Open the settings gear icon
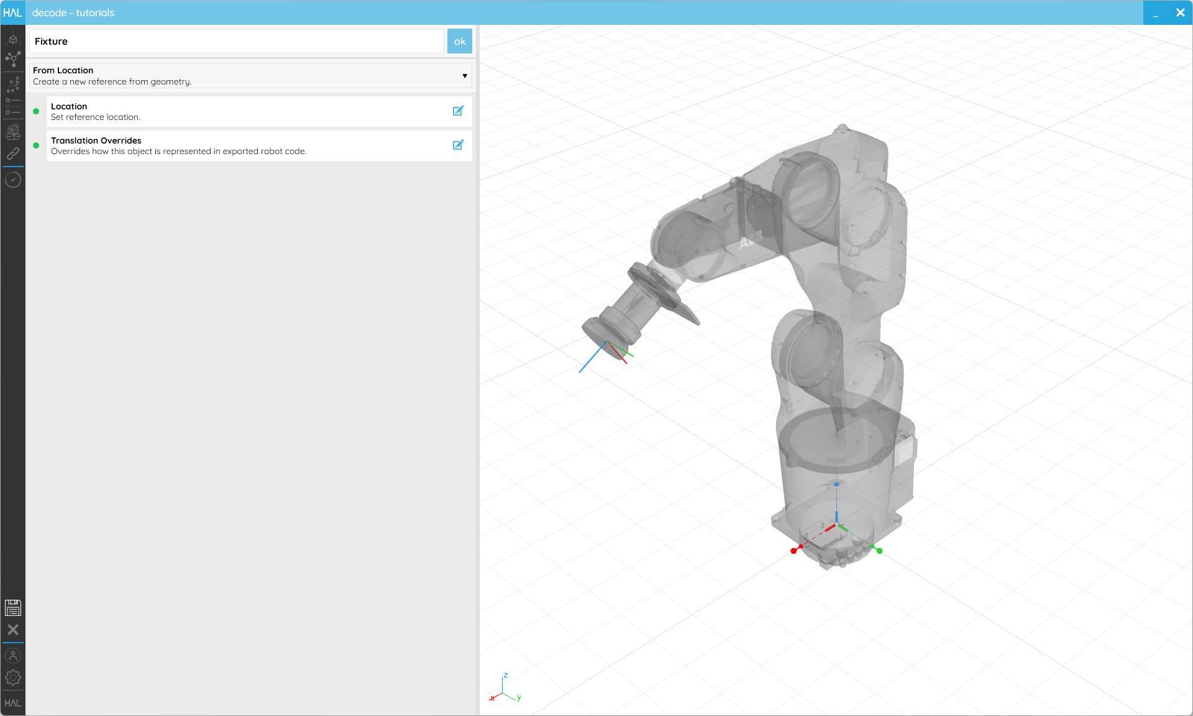The height and width of the screenshot is (716, 1193). [x=13, y=677]
